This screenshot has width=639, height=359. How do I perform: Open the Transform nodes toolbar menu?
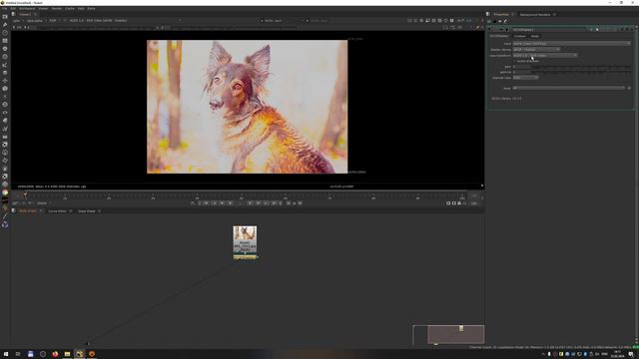(5, 81)
